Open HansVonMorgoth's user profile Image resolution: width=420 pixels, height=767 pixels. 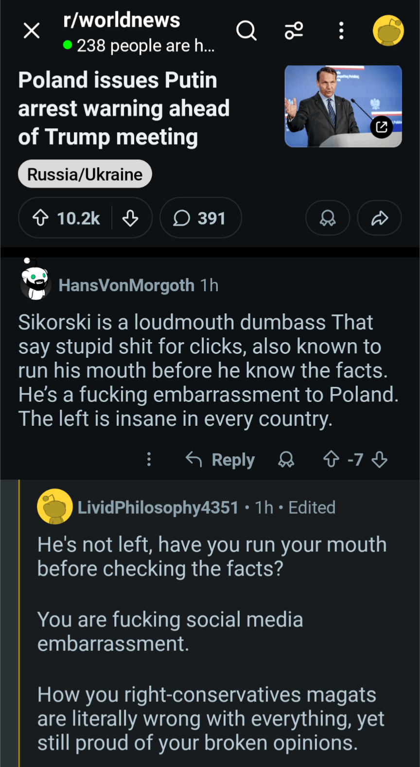tap(126, 285)
